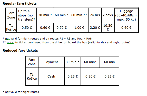Select the Luggage column header cell

click(126, 15)
